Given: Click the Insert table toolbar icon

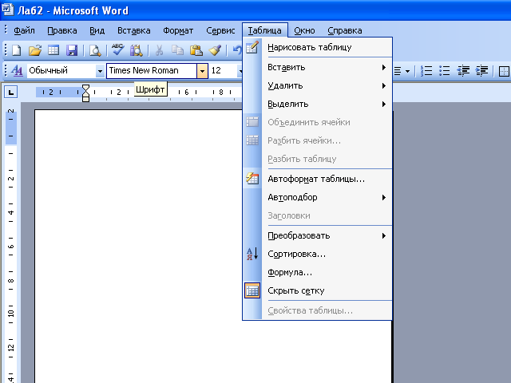Looking at the screenshot, I should (x=53, y=50).
